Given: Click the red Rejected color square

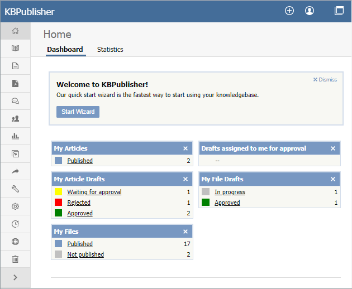Looking at the screenshot, I should 58,203.
